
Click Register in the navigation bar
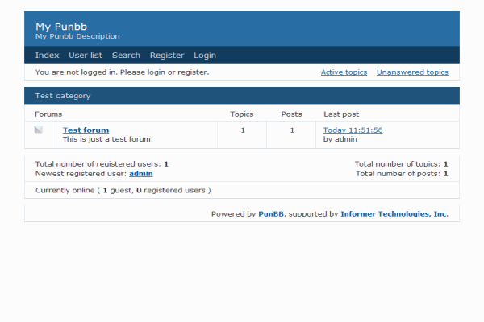click(167, 56)
